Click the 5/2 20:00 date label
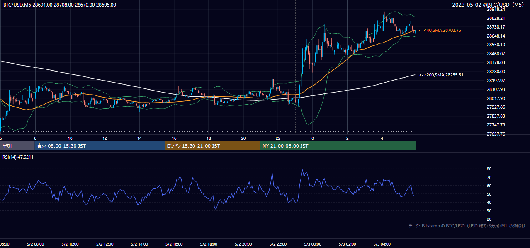 243,244
